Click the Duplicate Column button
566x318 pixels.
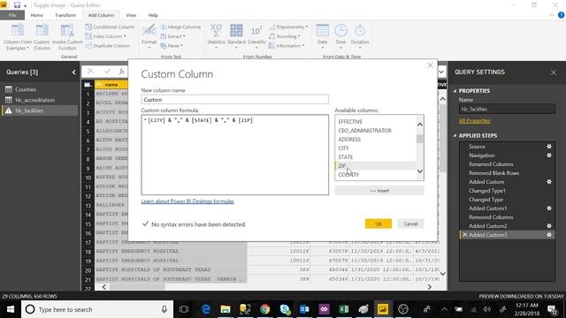[x=108, y=46]
